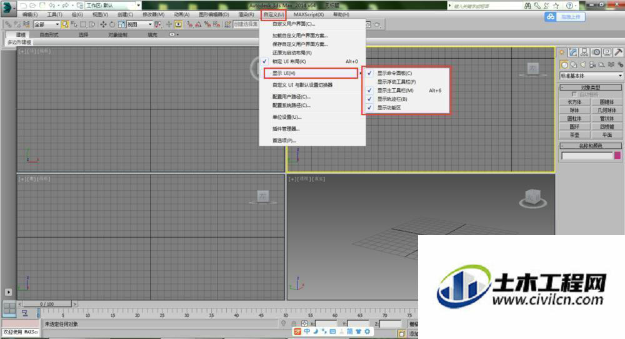Screen dimensions: 625x339
Task: Uncheck 显示命令面板(C) in submenu
Action: [x=406, y=73]
